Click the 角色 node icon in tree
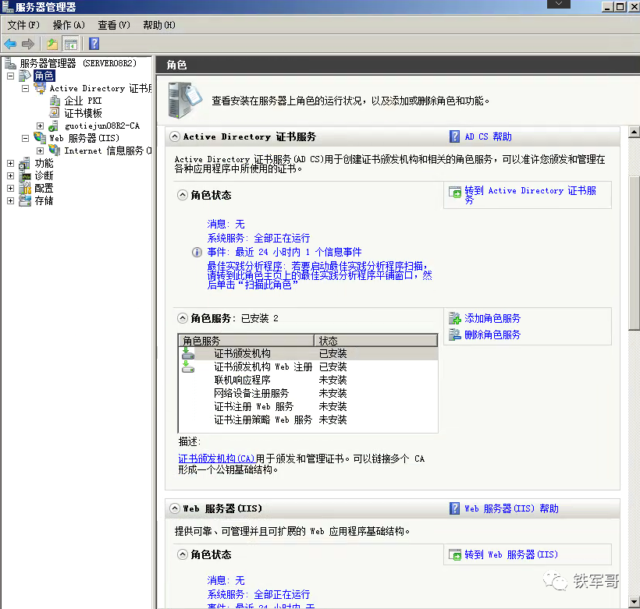 pyautogui.click(x=25, y=76)
